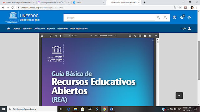This screenshot has height=112, width=200.
Task: Open the Windows Start menu
Action: (3, 109)
